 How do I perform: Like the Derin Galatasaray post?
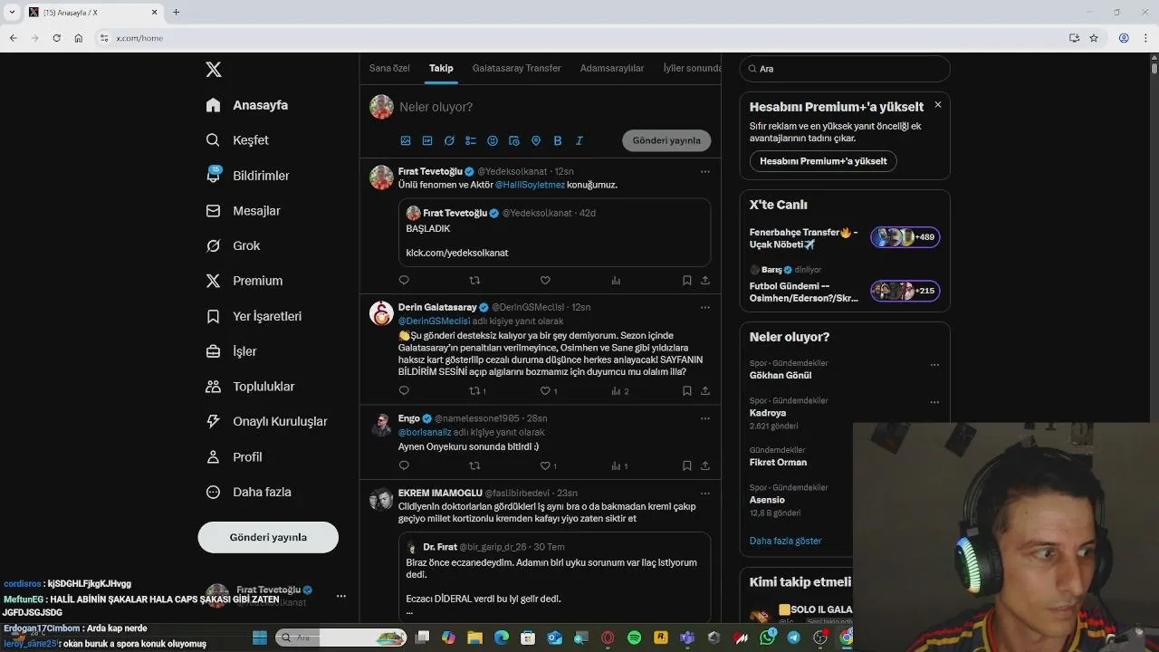click(x=545, y=391)
